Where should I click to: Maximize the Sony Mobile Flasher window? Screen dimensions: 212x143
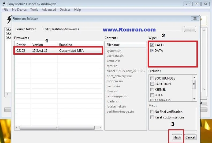(196, 4)
